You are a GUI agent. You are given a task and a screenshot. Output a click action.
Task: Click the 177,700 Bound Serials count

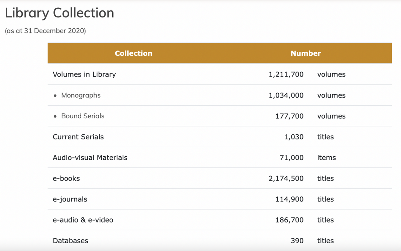289,116
